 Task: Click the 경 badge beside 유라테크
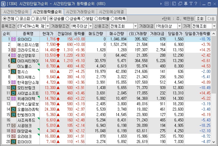[13, 136]
